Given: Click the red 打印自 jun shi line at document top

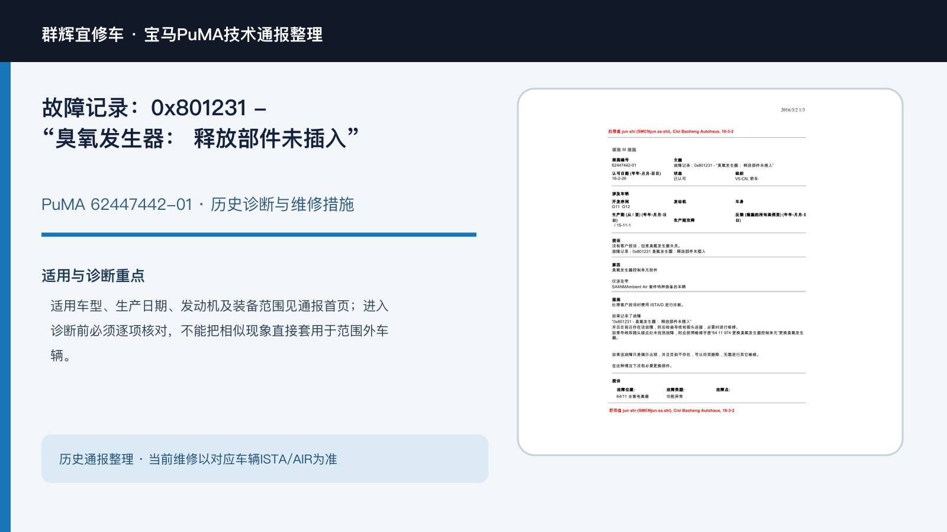Looking at the screenshot, I should [671, 132].
